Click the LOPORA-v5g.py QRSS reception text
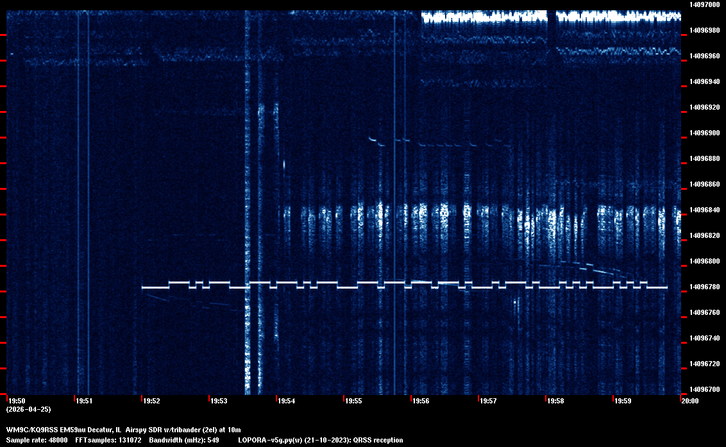726x447 pixels. pyautogui.click(x=321, y=440)
